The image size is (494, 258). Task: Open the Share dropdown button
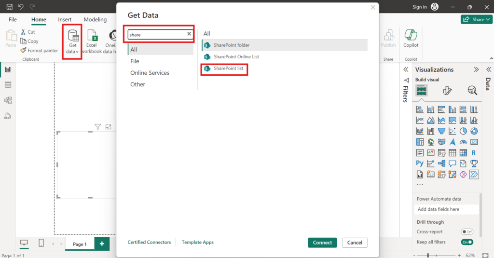[476, 20]
